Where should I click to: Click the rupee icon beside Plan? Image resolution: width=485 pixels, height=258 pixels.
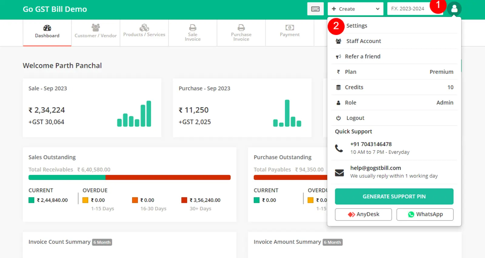[339, 72]
